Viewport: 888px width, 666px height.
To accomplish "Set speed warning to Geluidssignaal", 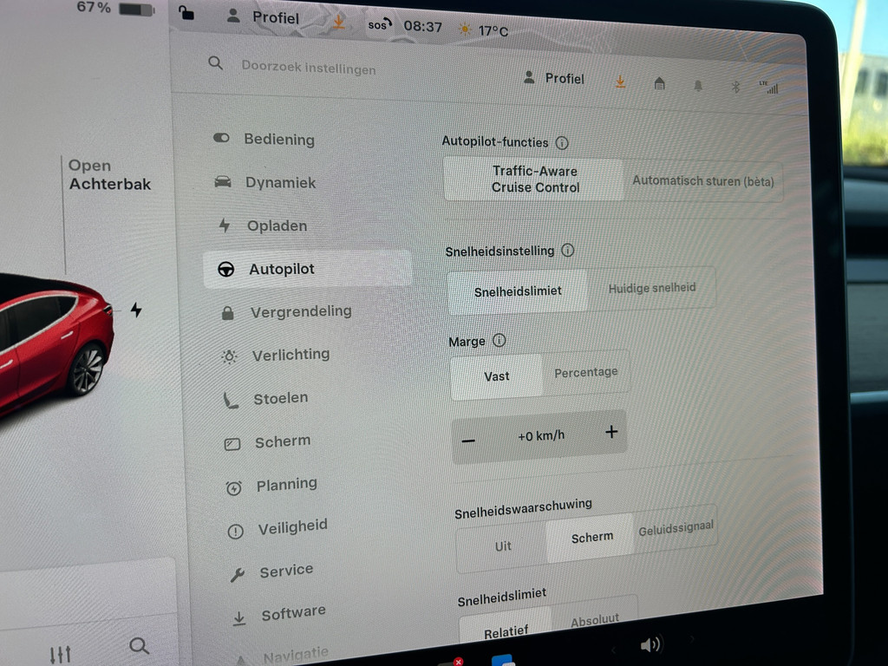I will coord(676,528).
